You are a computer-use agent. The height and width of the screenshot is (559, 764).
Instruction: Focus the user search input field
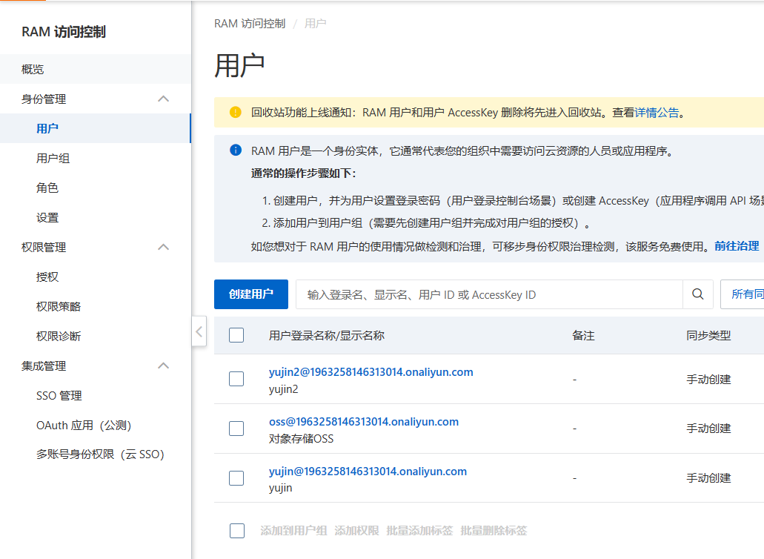(x=489, y=294)
